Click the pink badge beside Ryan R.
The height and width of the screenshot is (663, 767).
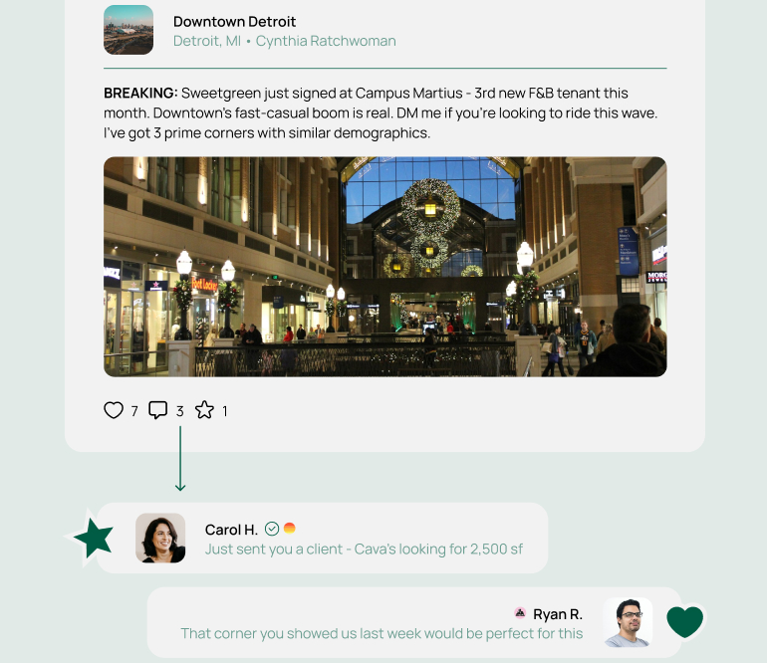click(x=520, y=612)
